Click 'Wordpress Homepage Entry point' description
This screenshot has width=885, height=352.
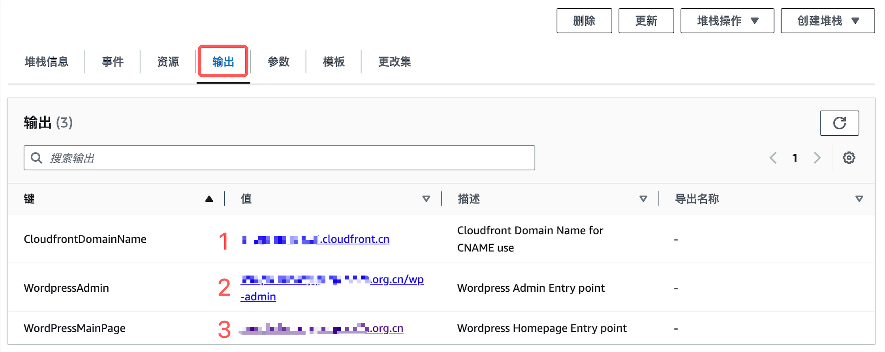542,328
